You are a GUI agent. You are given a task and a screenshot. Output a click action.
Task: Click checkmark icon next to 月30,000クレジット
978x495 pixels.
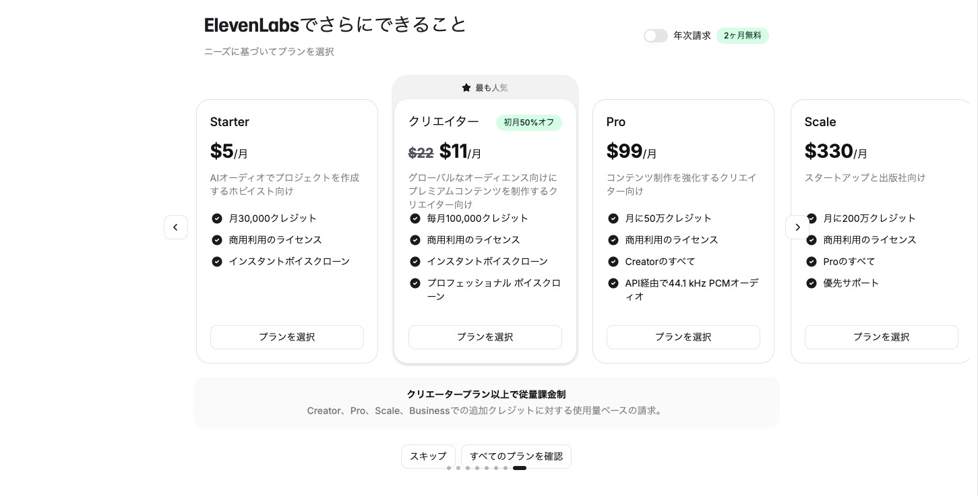click(217, 219)
